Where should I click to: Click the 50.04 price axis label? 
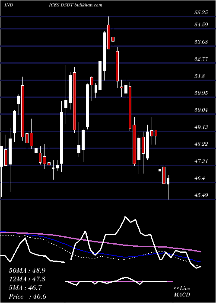pyautogui.click(x=201, y=110)
